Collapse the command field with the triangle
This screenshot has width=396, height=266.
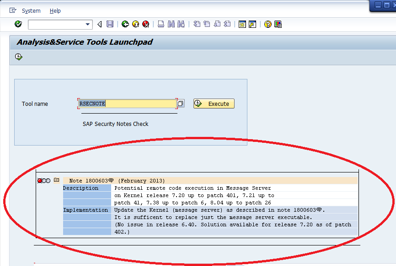pos(100,24)
